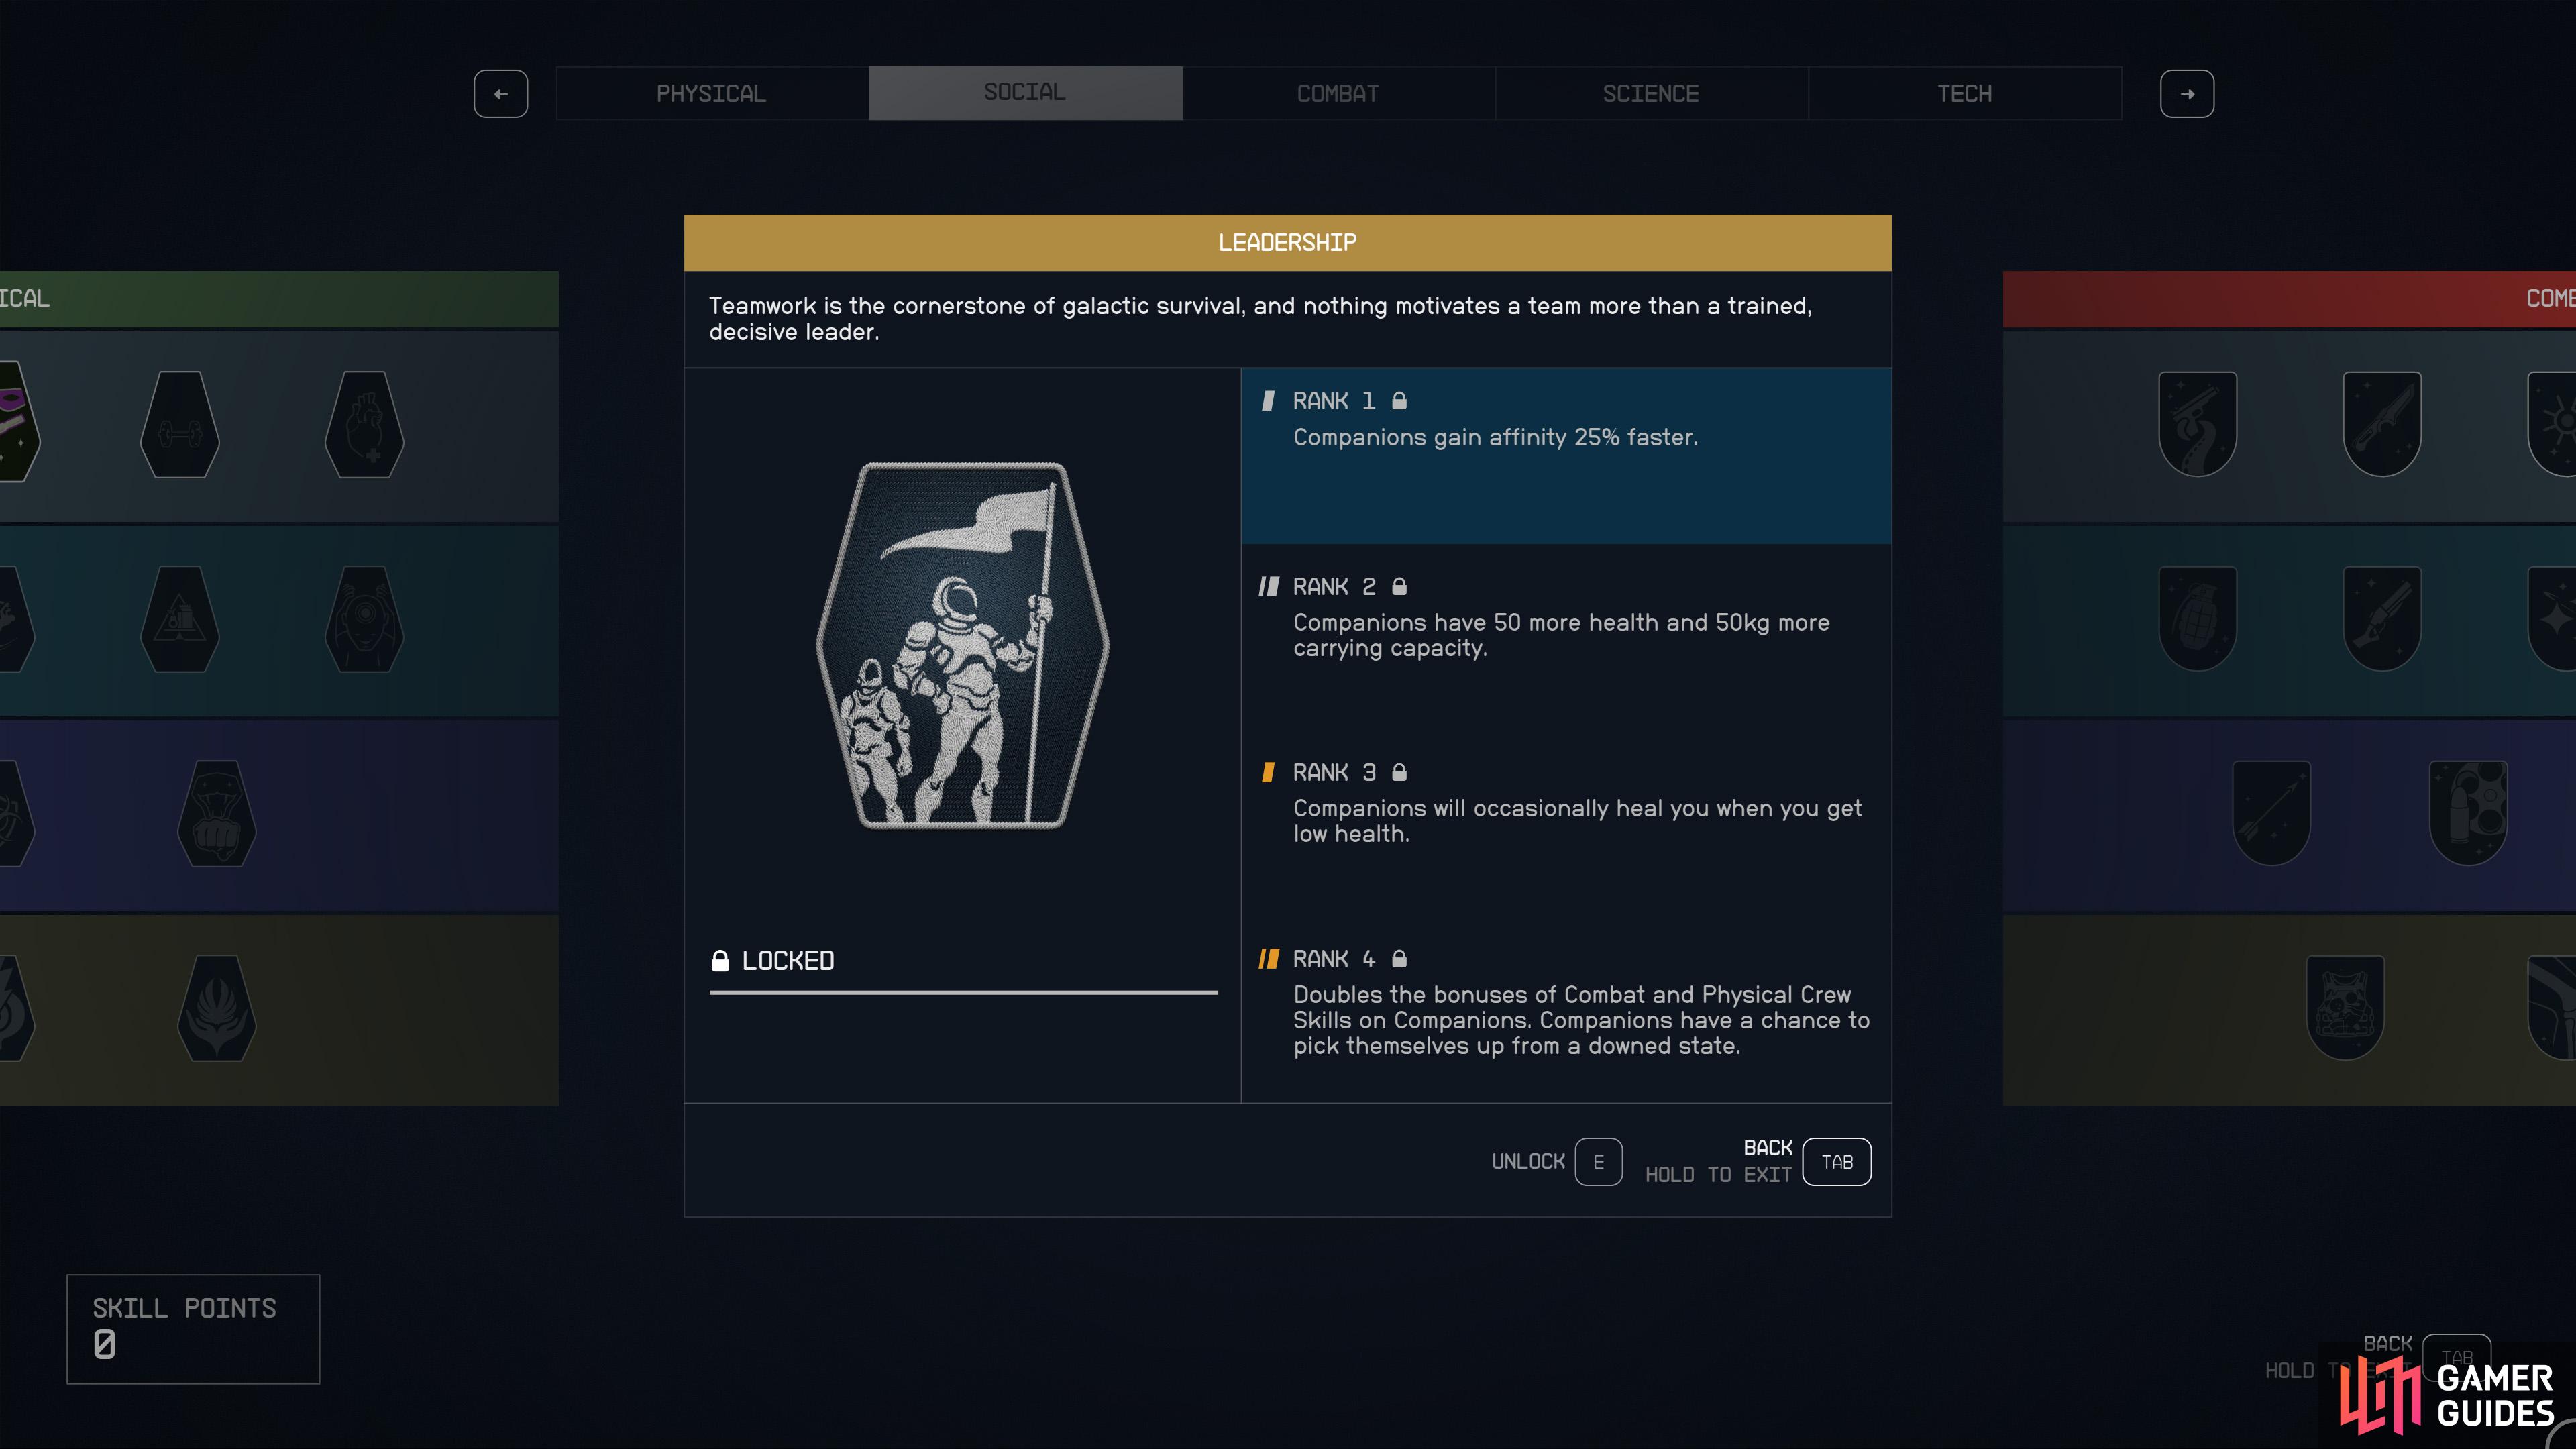This screenshot has height=1449, width=2576.
Task: Click the Unlock E key button
Action: [1598, 1162]
